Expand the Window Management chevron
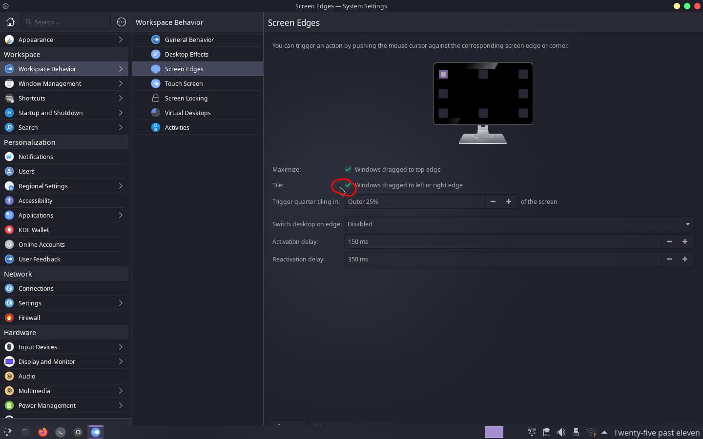This screenshot has width=703, height=439. (121, 83)
